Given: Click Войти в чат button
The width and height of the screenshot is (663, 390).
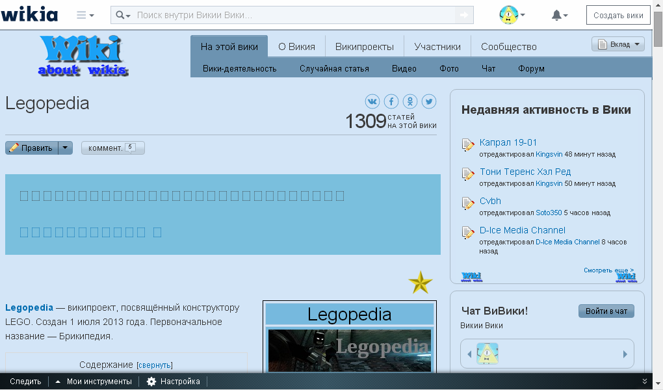Looking at the screenshot, I should 606,311.
